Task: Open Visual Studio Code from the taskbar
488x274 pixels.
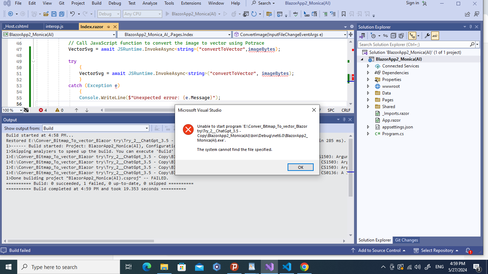Action: click(287, 267)
